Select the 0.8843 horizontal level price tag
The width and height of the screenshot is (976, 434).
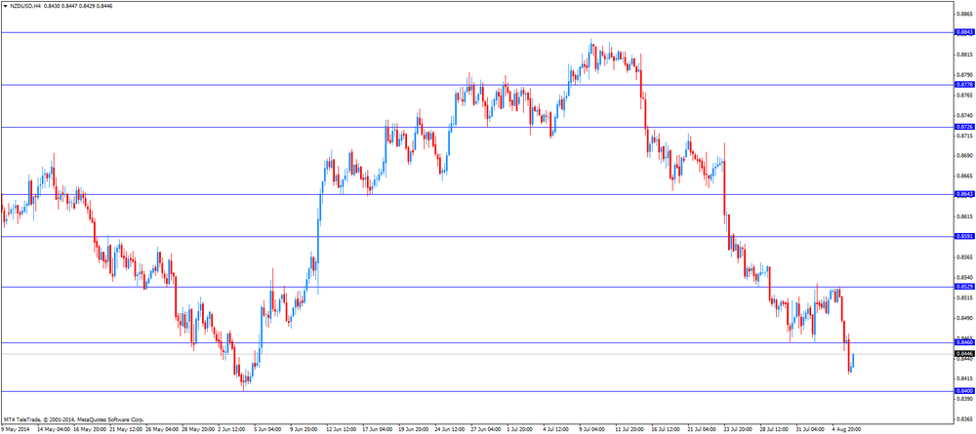(965, 32)
